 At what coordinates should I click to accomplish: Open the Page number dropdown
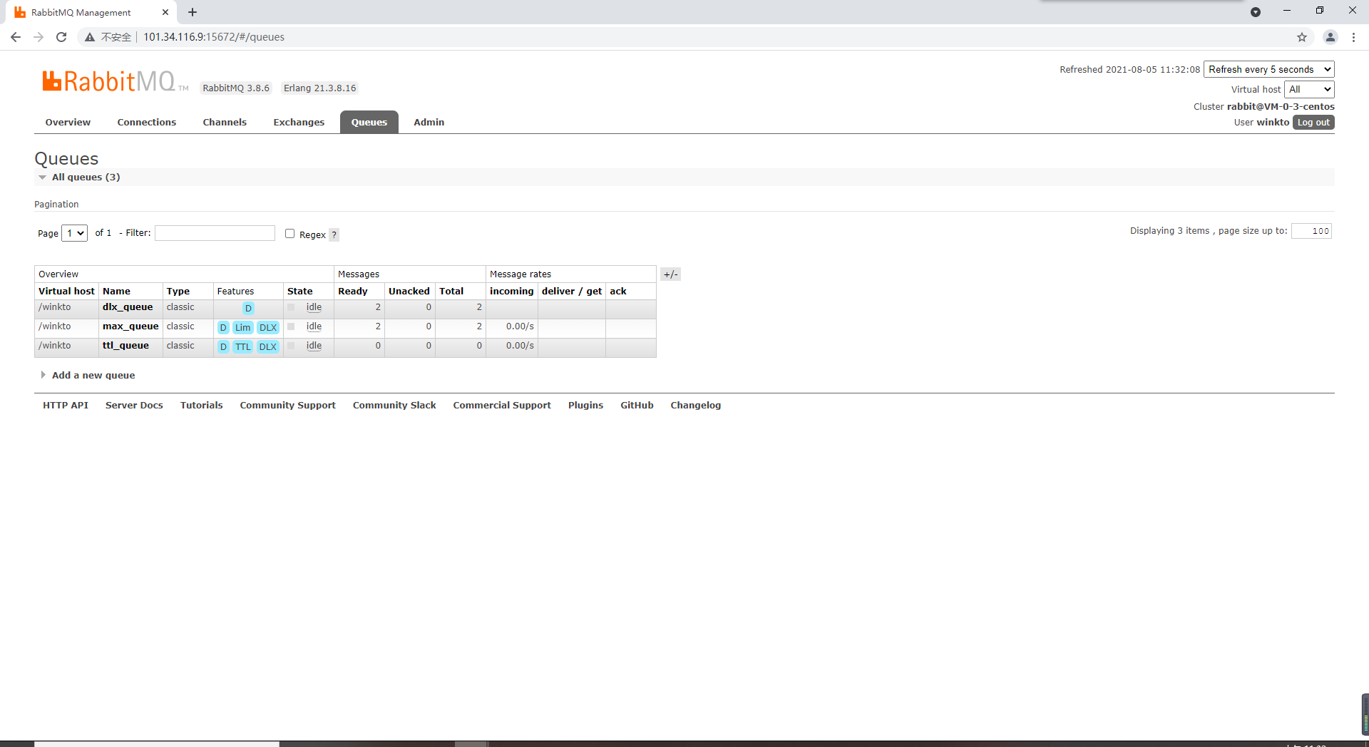point(74,233)
